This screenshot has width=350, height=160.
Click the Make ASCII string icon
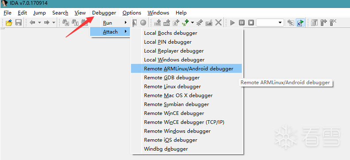tap(177, 23)
